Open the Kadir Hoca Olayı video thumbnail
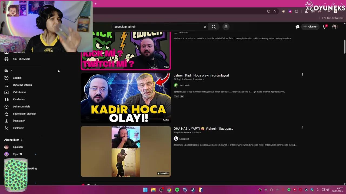 (x=126, y=98)
